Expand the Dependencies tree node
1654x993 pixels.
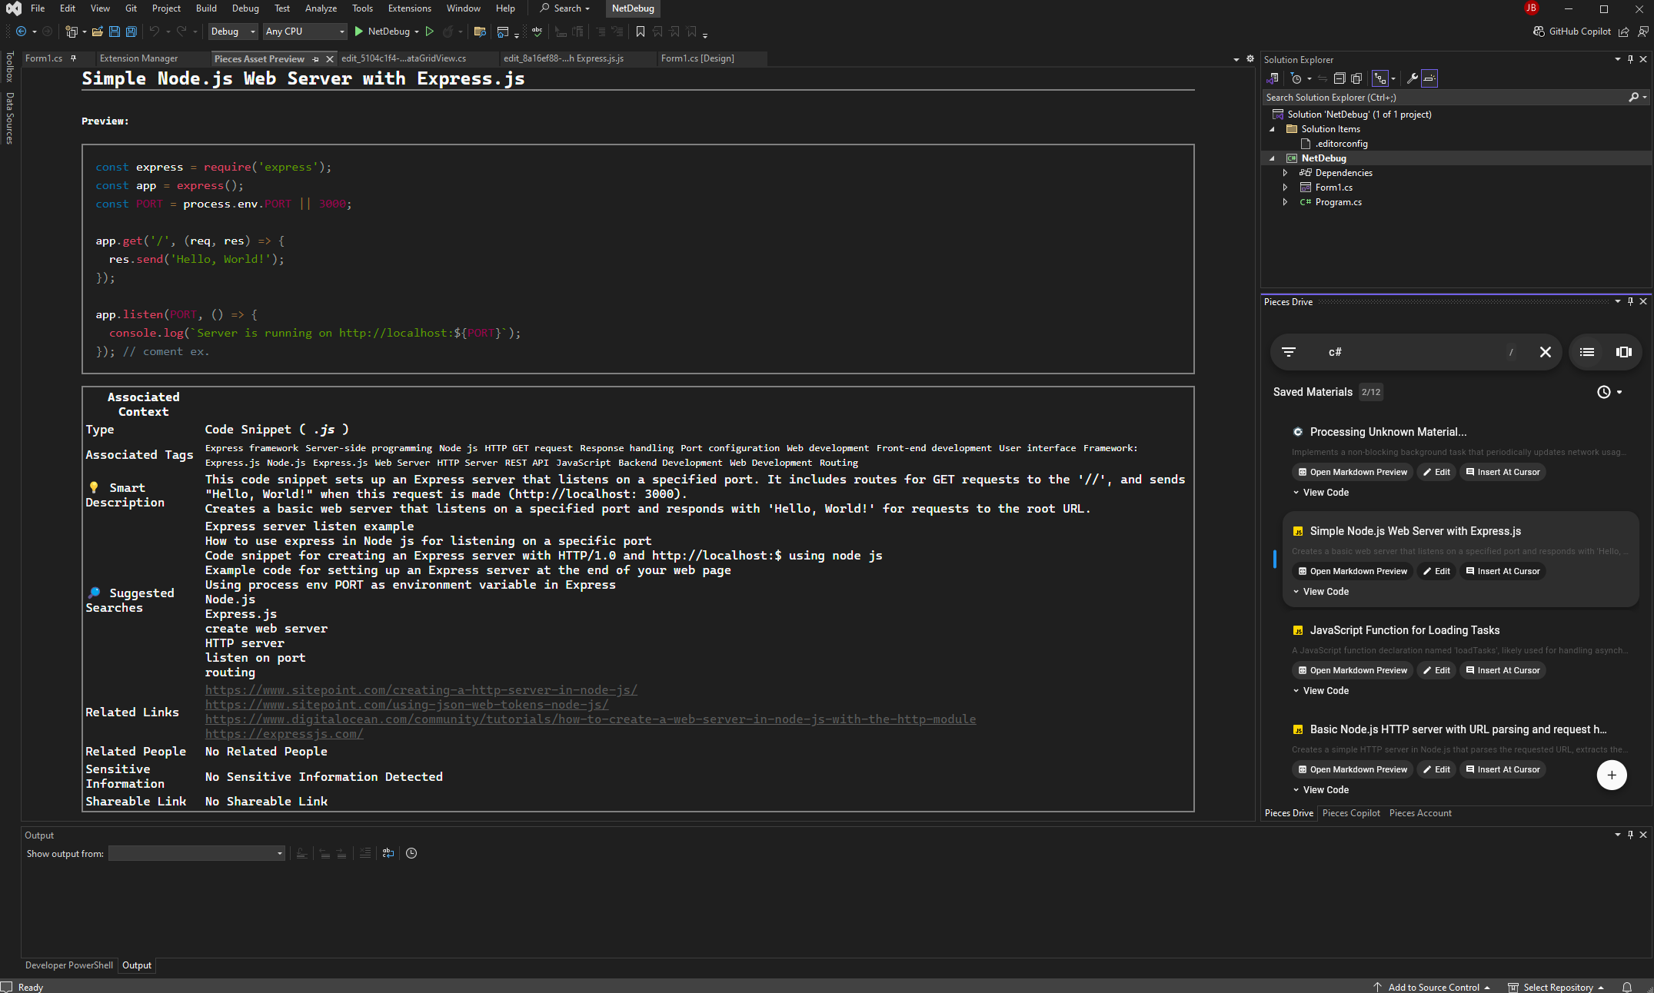tap(1285, 173)
